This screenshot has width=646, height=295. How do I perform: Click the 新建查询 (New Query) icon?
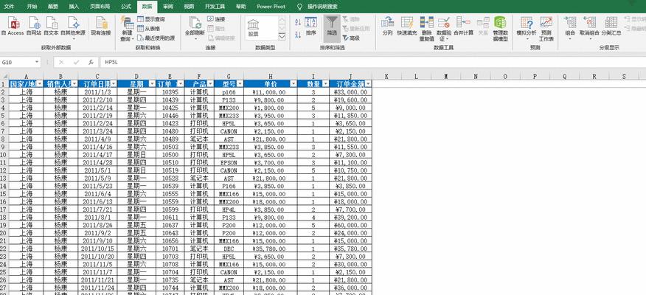pos(127,29)
